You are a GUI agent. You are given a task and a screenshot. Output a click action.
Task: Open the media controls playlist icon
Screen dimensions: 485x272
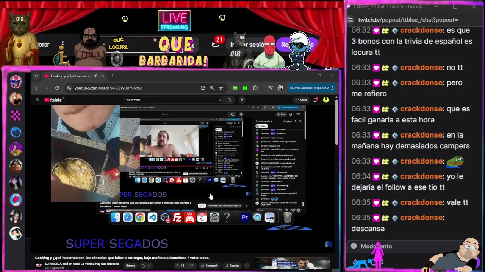click(x=270, y=88)
